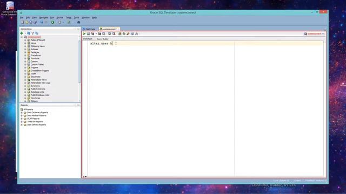Run Statement with the green play icon
Screen dimensions: 346x194
click(84, 33)
